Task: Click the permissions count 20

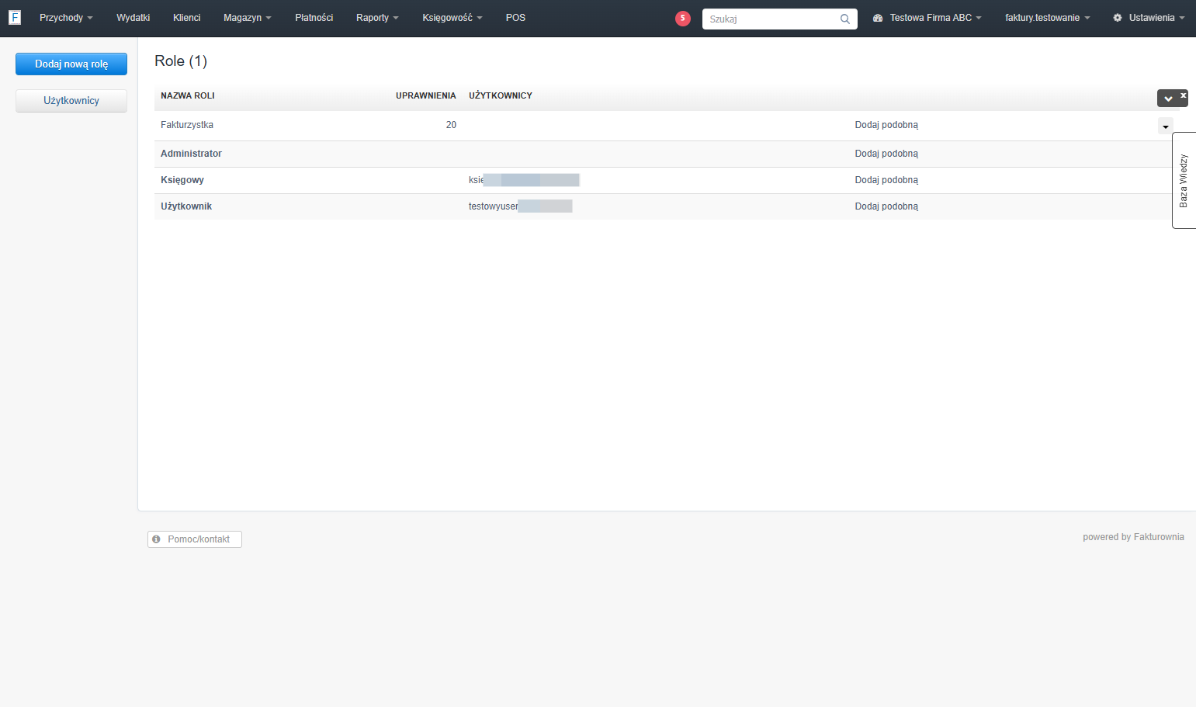Action: pos(451,125)
